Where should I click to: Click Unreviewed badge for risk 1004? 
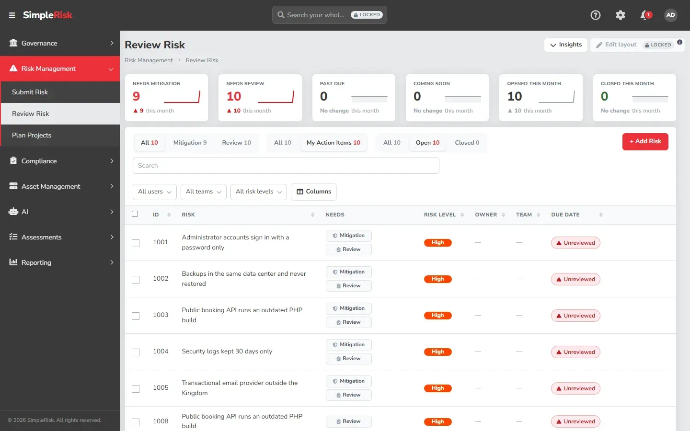pos(575,352)
